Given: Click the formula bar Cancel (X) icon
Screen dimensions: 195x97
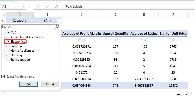Looking at the screenshot, I should click(x=39, y=6).
